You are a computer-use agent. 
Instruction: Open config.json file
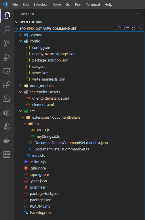pos(79,48)
